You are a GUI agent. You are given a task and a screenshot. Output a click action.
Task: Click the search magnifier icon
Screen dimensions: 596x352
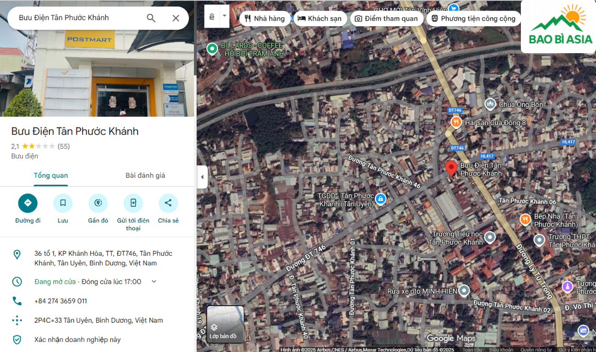[151, 18]
